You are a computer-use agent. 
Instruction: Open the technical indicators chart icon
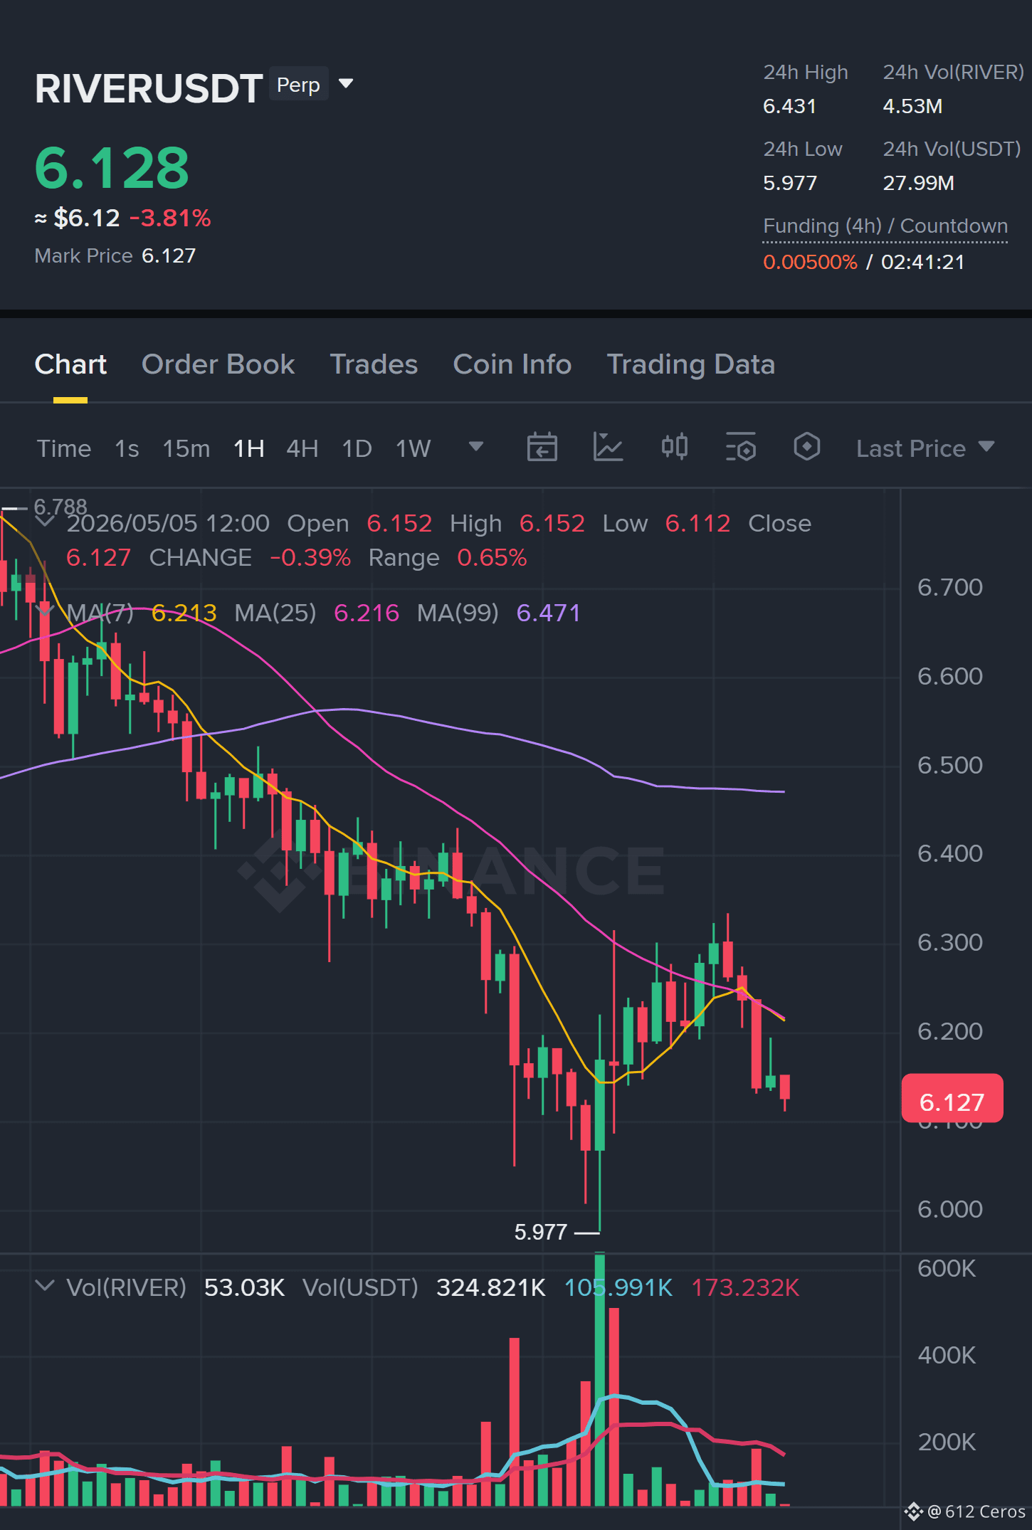point(608,448)
